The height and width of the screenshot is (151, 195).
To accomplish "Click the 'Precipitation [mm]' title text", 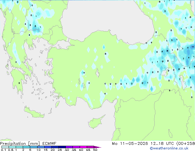I will pos(20,144).
